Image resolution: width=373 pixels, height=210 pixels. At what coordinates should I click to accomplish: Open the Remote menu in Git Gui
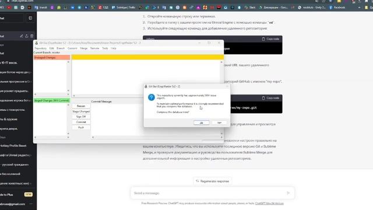(x=94, y=48)
